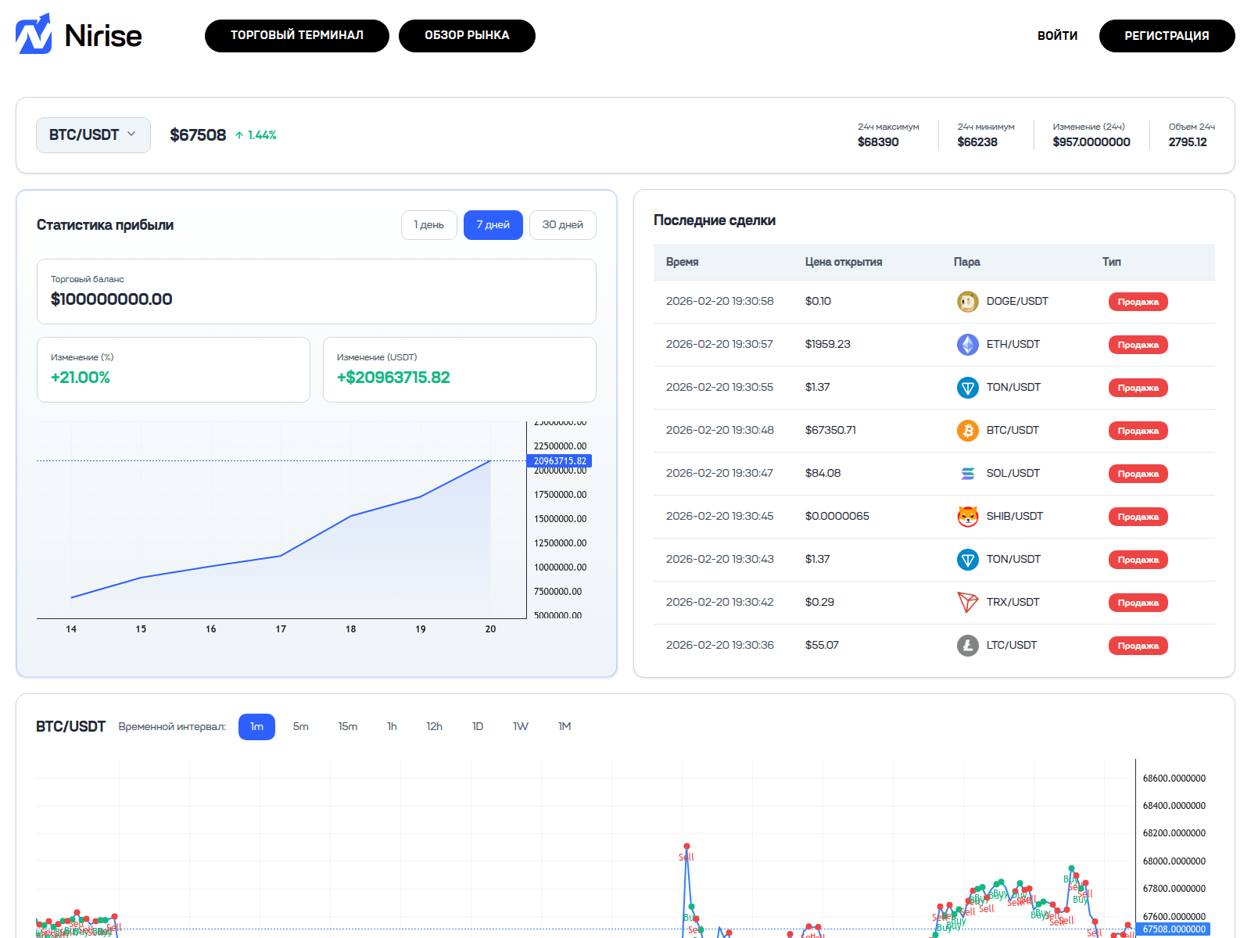Click the Solana icon in trades list
This screenshot has height=938, width=1251.
pyautogui.click(x=967, y=473)
